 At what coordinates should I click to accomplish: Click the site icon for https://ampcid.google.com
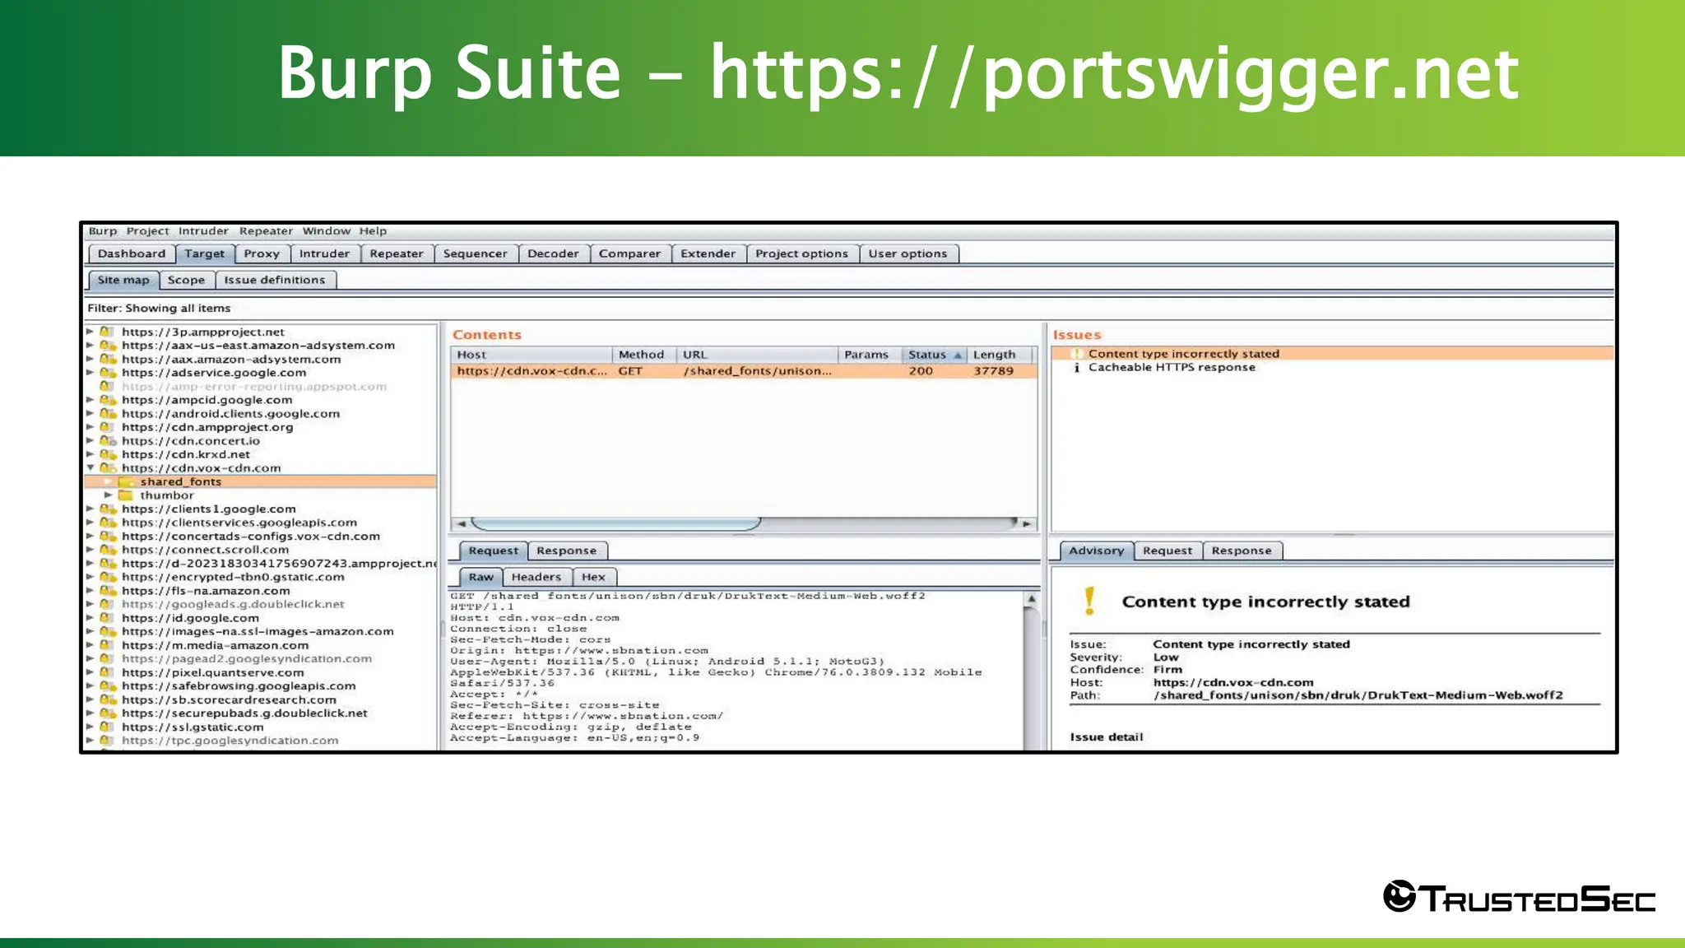pos(107,400)
